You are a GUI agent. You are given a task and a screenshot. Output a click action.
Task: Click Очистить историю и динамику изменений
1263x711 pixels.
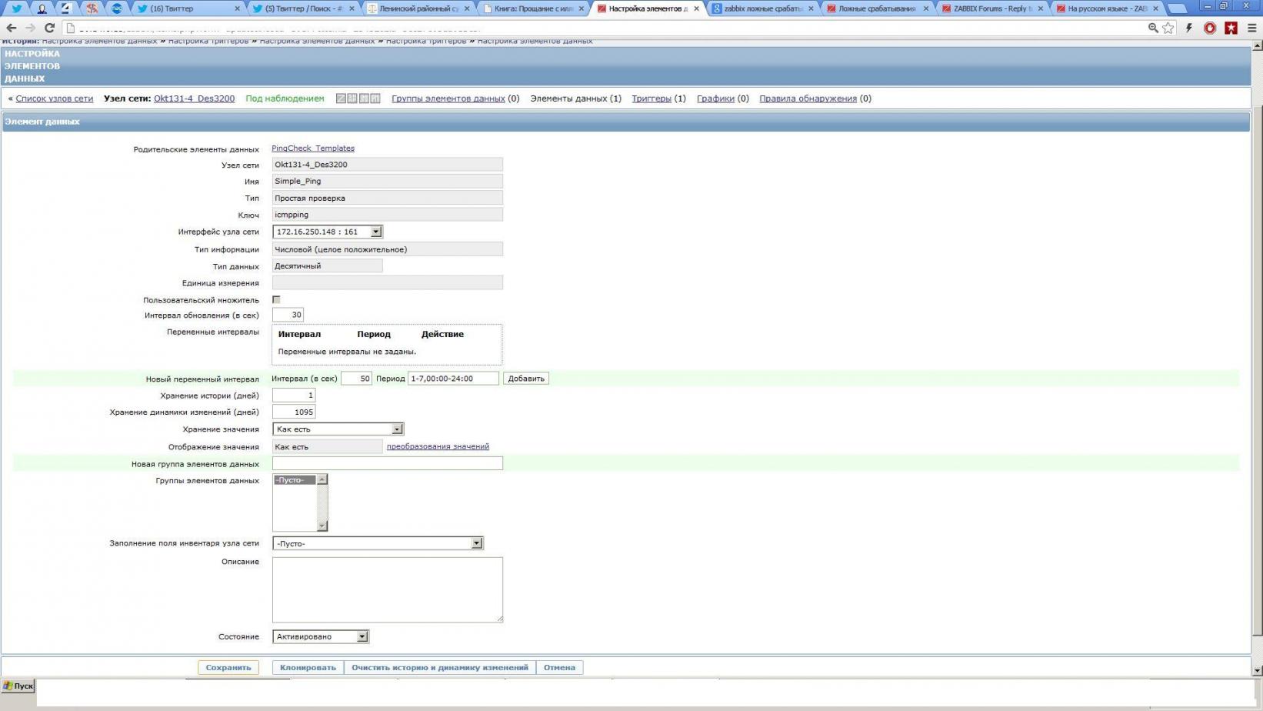point(440,668)
